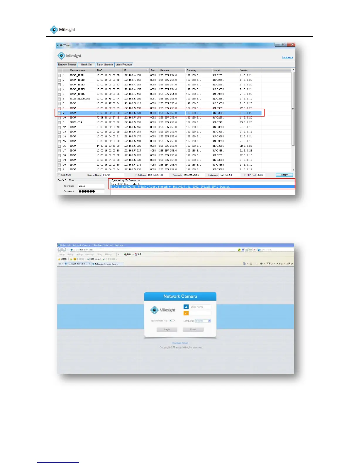This screenshot has height=465, width=359.
Task: Check the box for highlighted row 9
Action: click(x=59, y=113)
